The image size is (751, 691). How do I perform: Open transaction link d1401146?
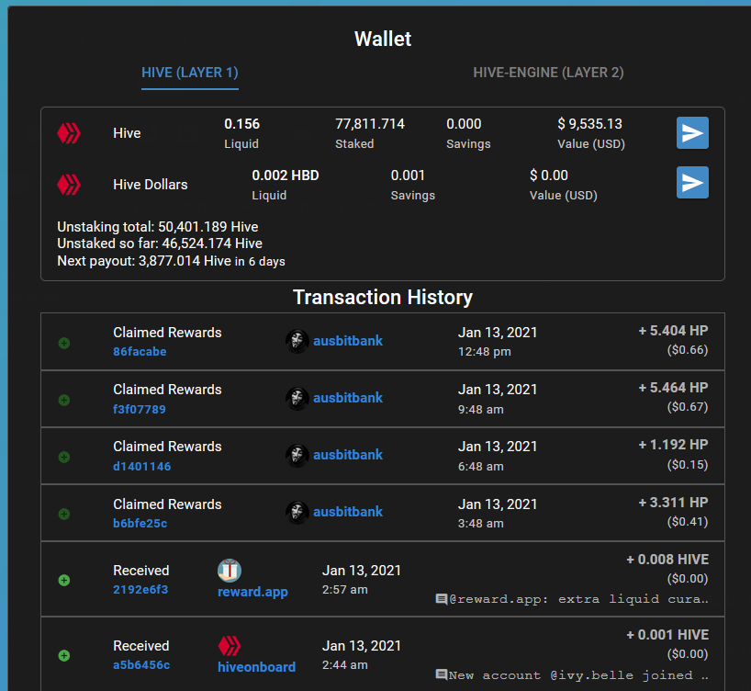[x=141, y=466]
